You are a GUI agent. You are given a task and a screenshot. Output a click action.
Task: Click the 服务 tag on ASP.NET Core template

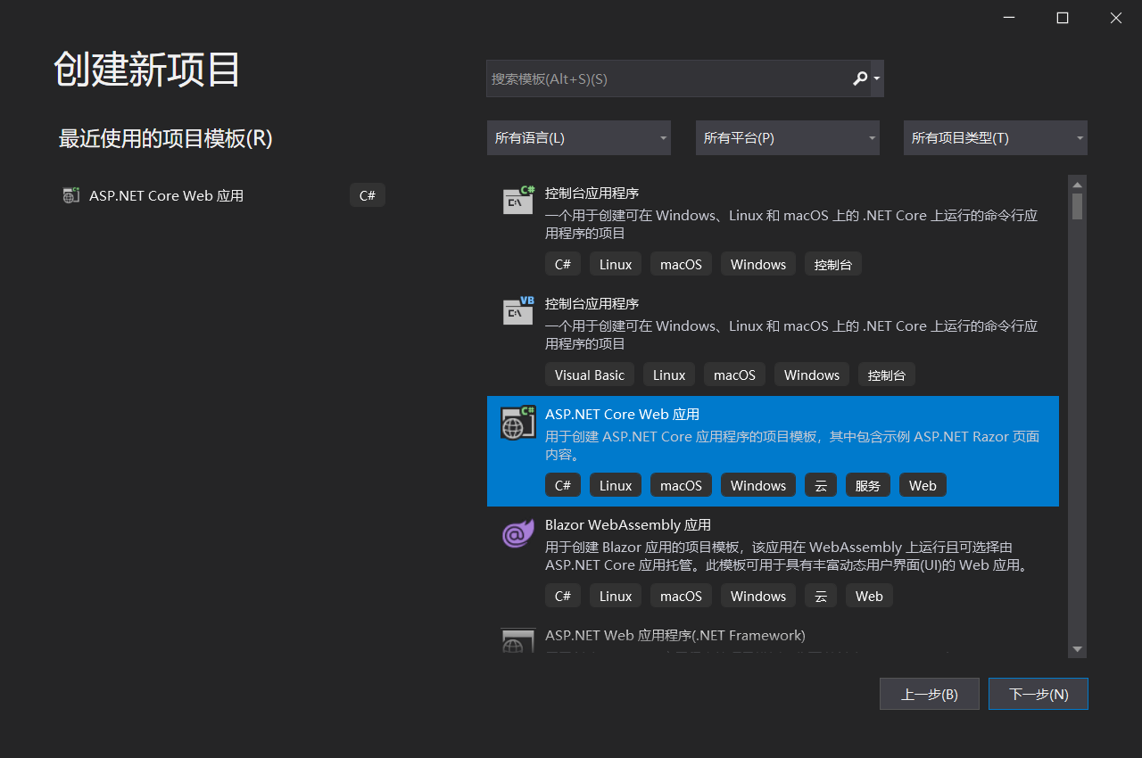click(x=867, y=485)
